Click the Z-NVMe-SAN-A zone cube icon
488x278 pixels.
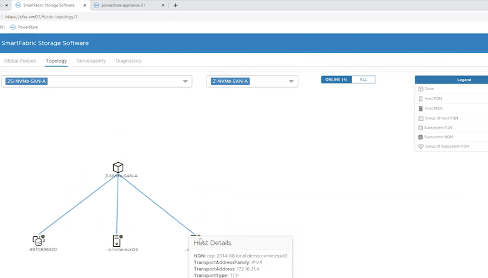point(118,167)
